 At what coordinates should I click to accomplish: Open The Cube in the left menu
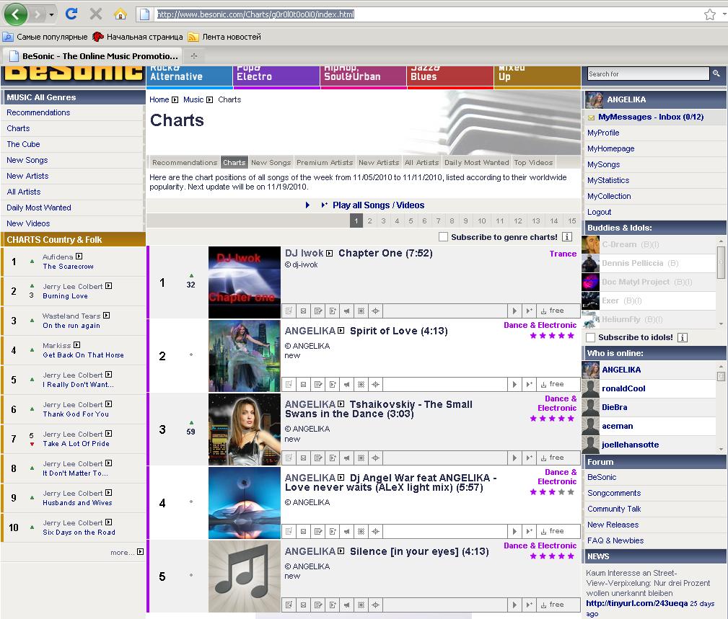pos(23,144)
